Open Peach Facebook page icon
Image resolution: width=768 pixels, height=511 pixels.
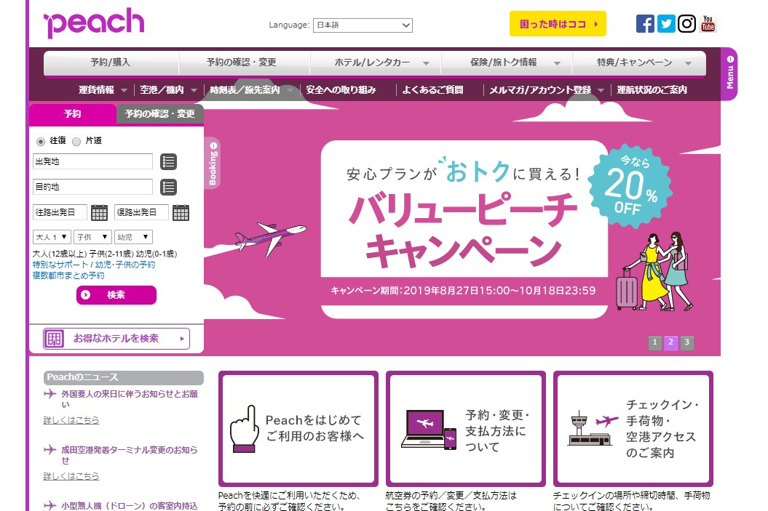645,23
